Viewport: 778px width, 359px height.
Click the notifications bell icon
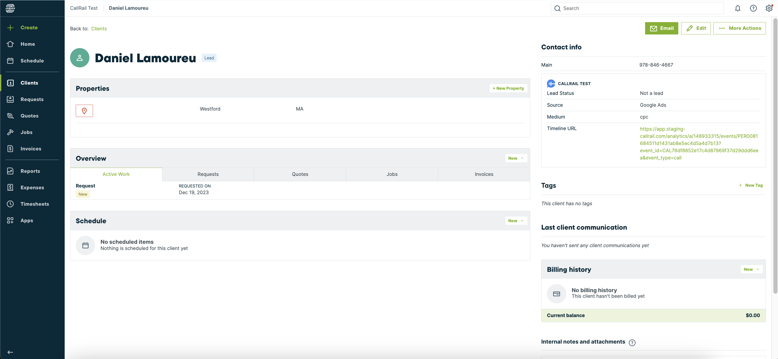738,8
